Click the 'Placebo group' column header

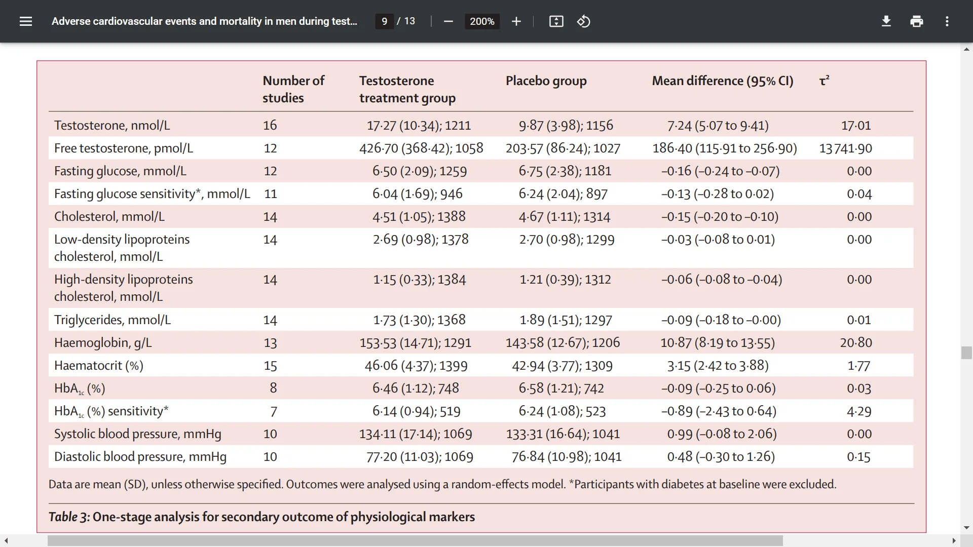click(546, 81)
